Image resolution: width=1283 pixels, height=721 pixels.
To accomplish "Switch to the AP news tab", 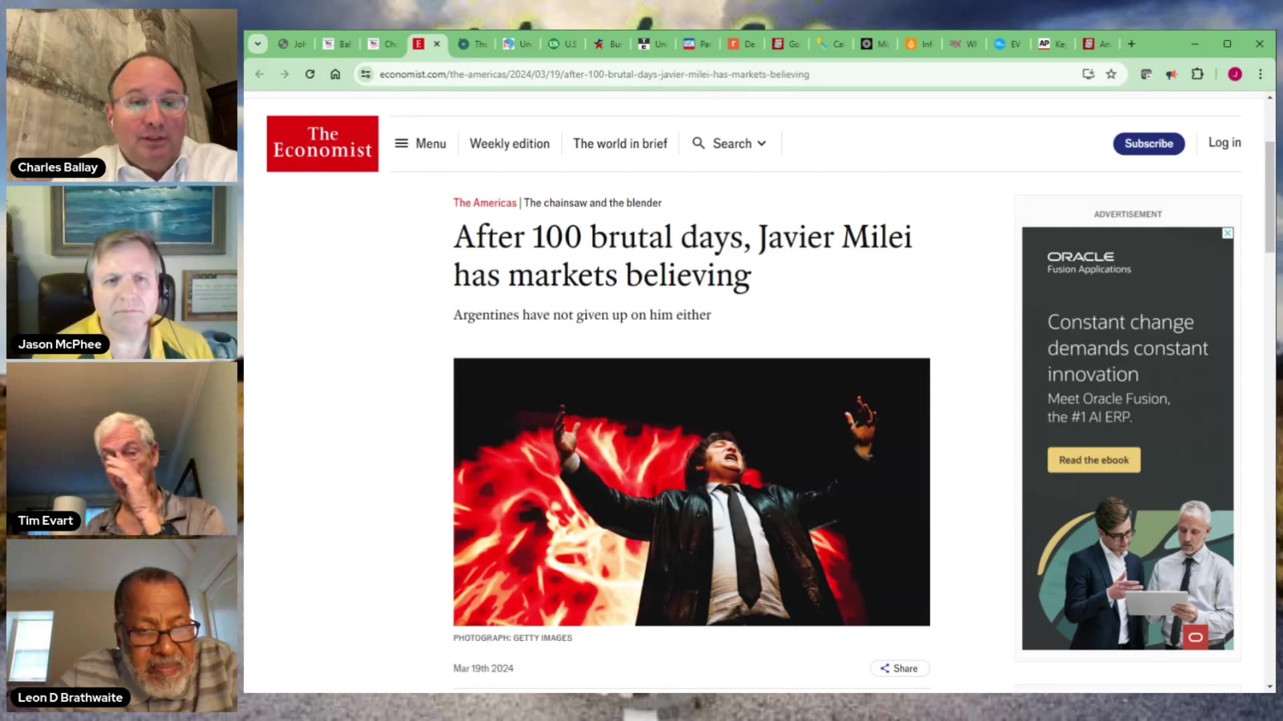I will coord(1051,44).
